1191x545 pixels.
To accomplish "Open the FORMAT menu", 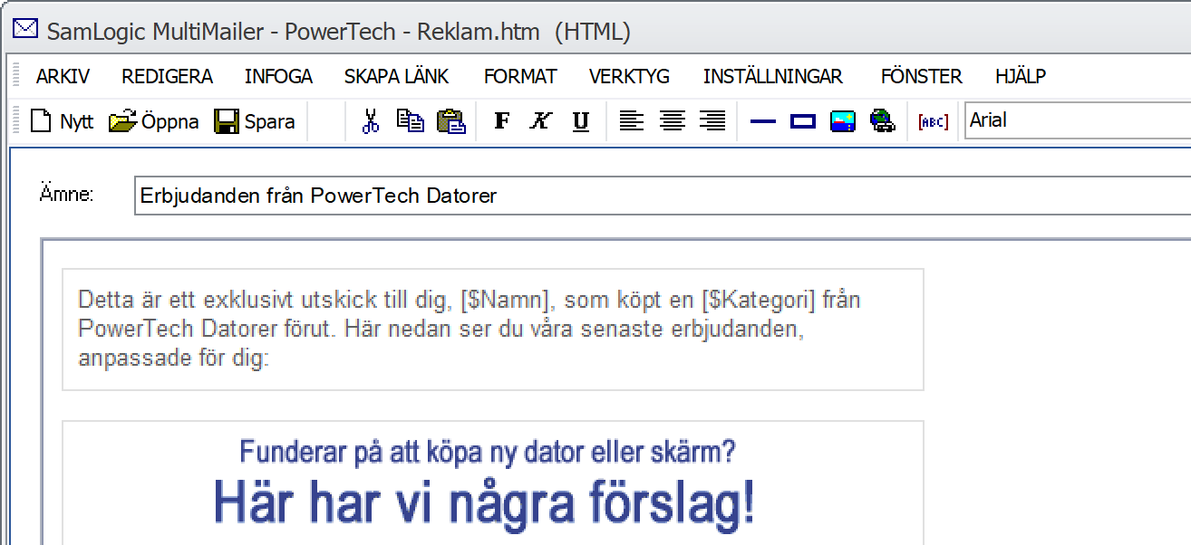I will pyautogui.click(x=520, y=77).
